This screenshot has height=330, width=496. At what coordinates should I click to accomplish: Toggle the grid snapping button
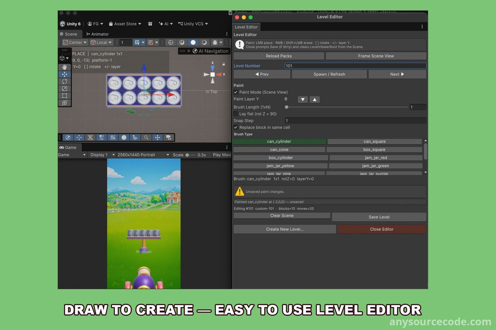click(151, 42)
